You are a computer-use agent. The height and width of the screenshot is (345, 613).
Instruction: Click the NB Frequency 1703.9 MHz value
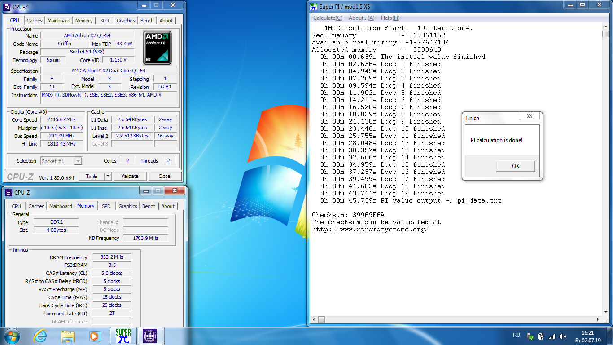click(145, 238)
